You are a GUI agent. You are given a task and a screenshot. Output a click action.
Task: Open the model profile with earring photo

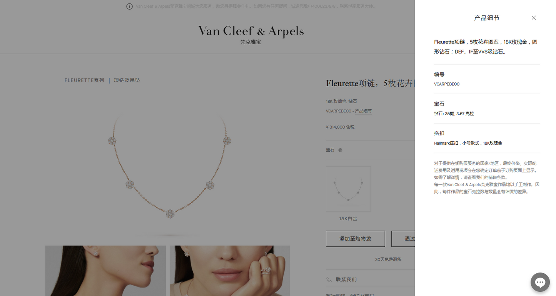coord(105,271)
